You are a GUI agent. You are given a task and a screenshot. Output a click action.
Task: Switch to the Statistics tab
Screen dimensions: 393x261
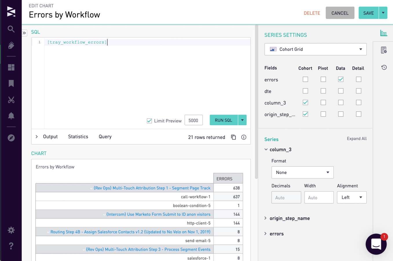[x=78, y=137]
